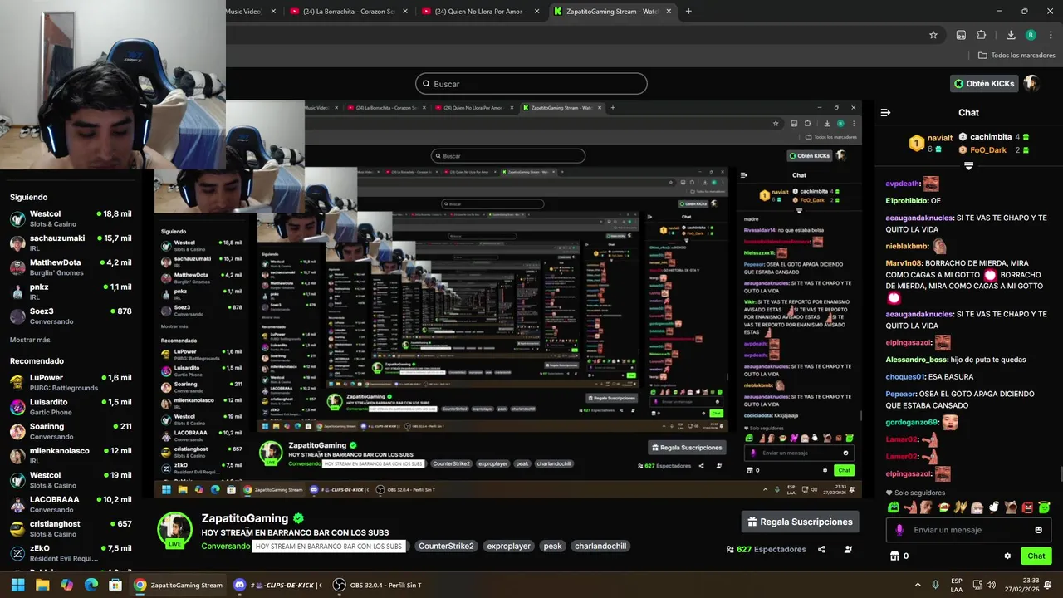Insert the screaming cat emote
The height and width of the screenshot is (598, 1063).
1010,507
